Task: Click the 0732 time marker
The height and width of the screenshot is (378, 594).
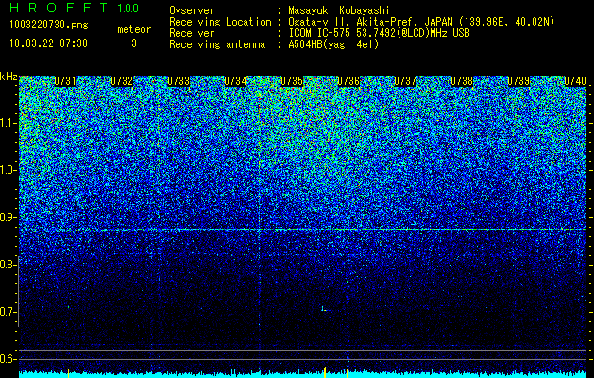Action: pyautogui.click(x=122, y=81)
